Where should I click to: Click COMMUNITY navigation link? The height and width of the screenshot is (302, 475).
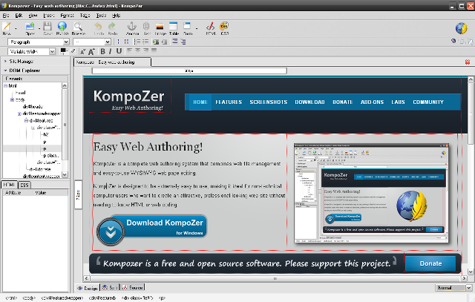click(428, 102)
